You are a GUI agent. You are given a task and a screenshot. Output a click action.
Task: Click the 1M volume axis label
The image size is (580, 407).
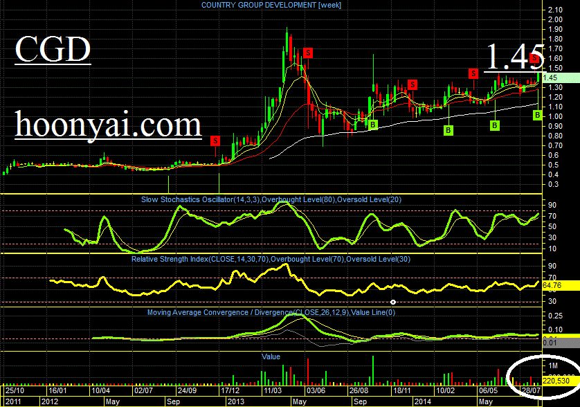coord(553,365)
